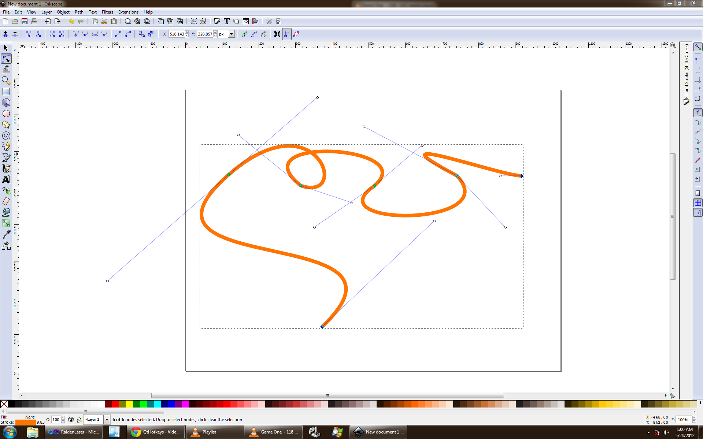Select the Rectangle tool
703x439 pixels.
[6, 92]
